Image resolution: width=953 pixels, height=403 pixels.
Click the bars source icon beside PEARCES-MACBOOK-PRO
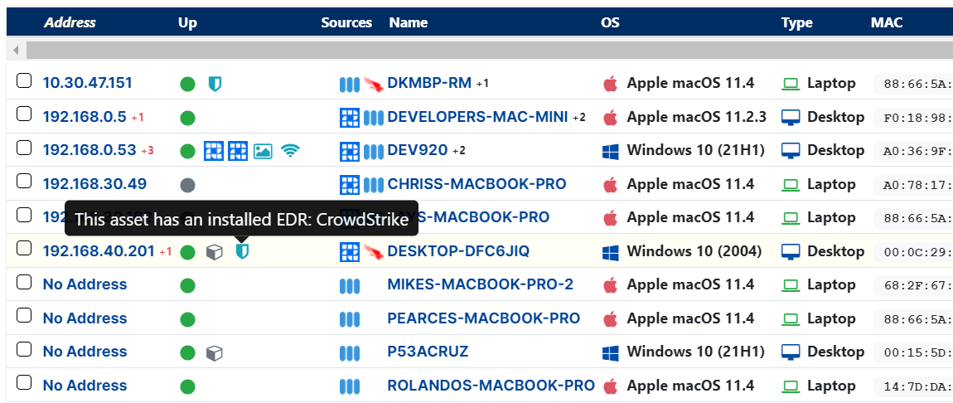350,319
